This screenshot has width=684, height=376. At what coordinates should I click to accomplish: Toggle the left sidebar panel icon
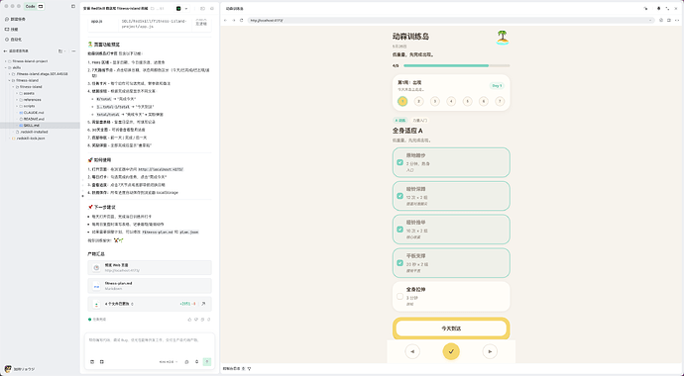point(72,7)
